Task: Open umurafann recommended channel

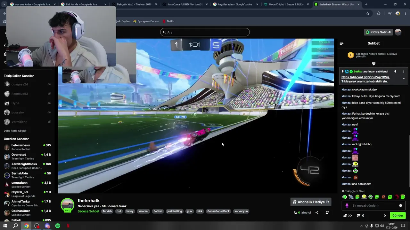Action: [27, 185]
